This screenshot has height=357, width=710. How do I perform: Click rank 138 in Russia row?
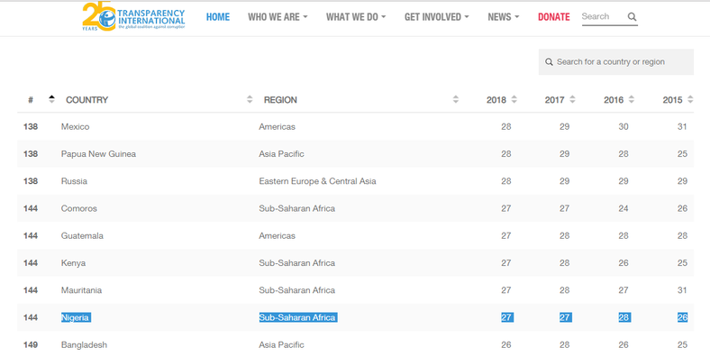point(31,181)
